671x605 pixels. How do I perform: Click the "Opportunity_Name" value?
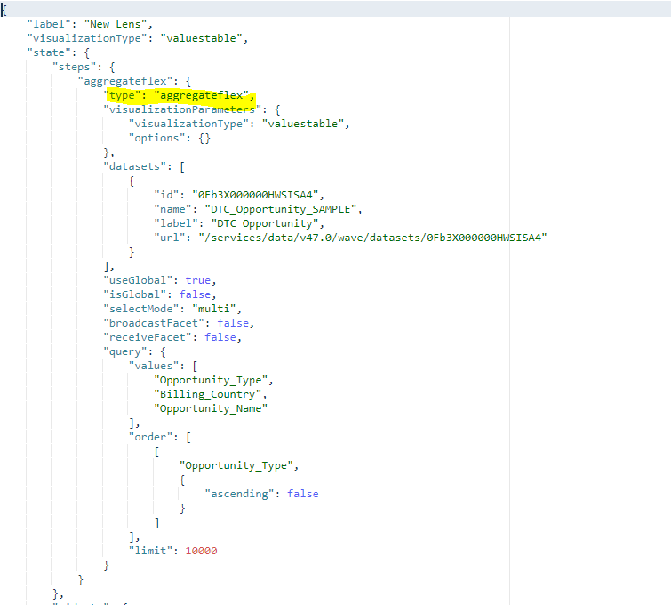(210, 408)
